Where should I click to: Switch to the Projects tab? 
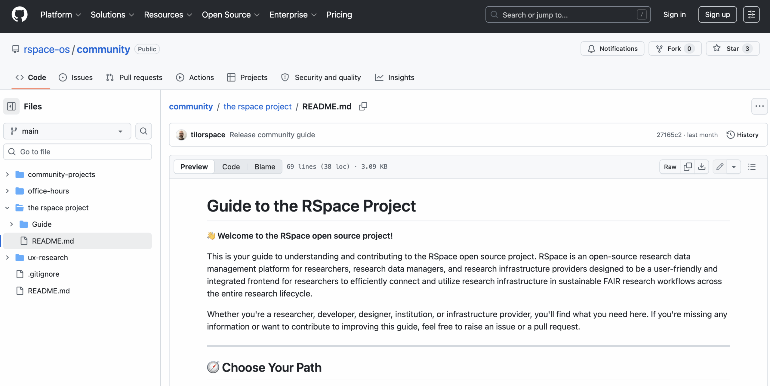pos(247,77)
